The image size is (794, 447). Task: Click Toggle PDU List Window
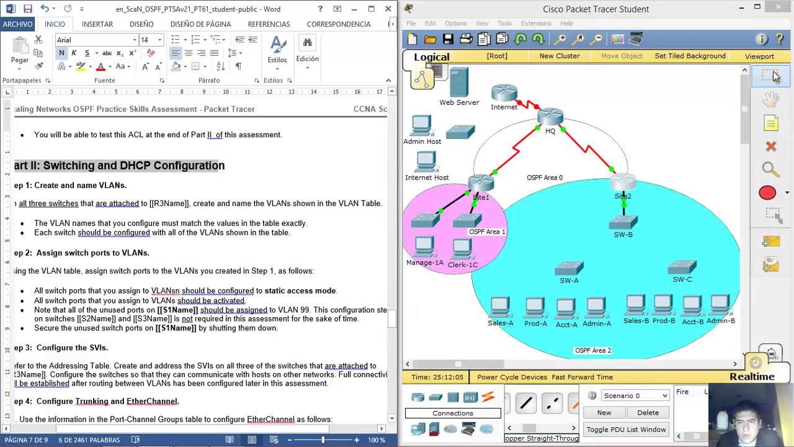tap(626, 430)
